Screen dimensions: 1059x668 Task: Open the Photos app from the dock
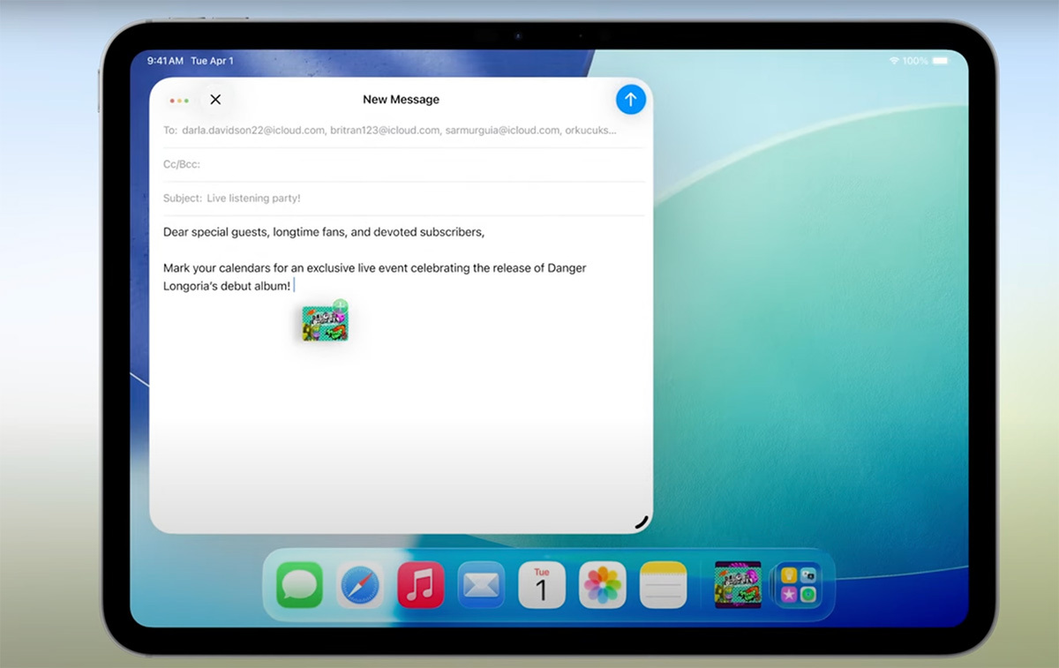coord(602,585)
